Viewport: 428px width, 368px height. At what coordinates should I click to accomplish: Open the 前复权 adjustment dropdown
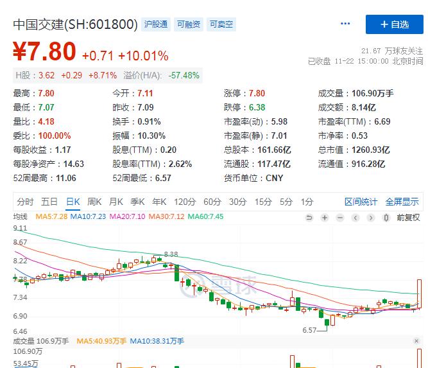pos(408,218)
